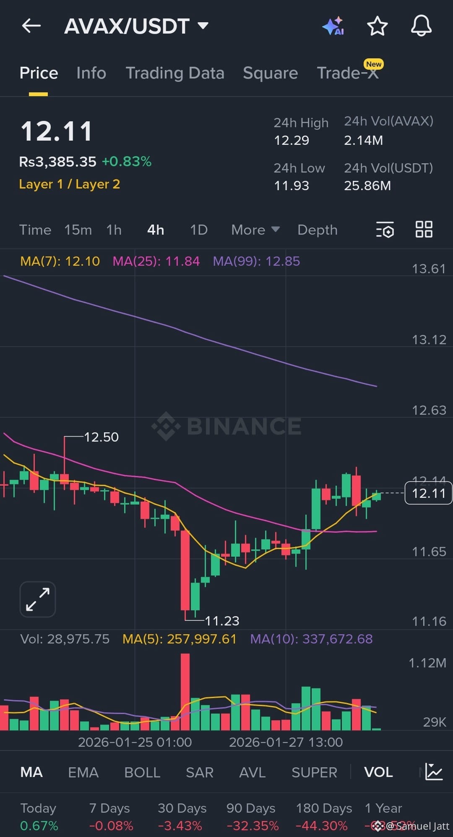Screen dimensions: 453x837
Task: Tap the Rs3,385.35 converted price
Action: (57, 162)
